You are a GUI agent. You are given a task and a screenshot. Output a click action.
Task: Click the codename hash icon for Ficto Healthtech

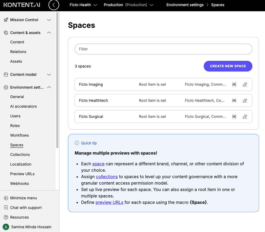(x=234, y=100)
